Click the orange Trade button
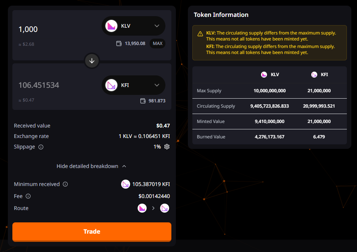 (92, 231)
